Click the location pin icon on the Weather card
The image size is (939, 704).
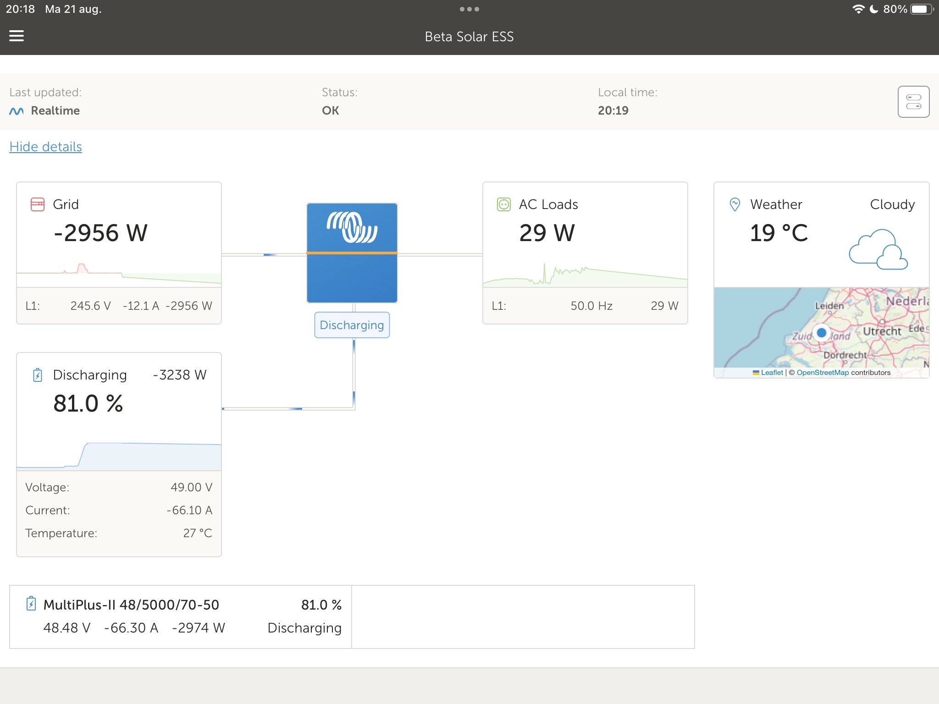click(x=734, y=204)
